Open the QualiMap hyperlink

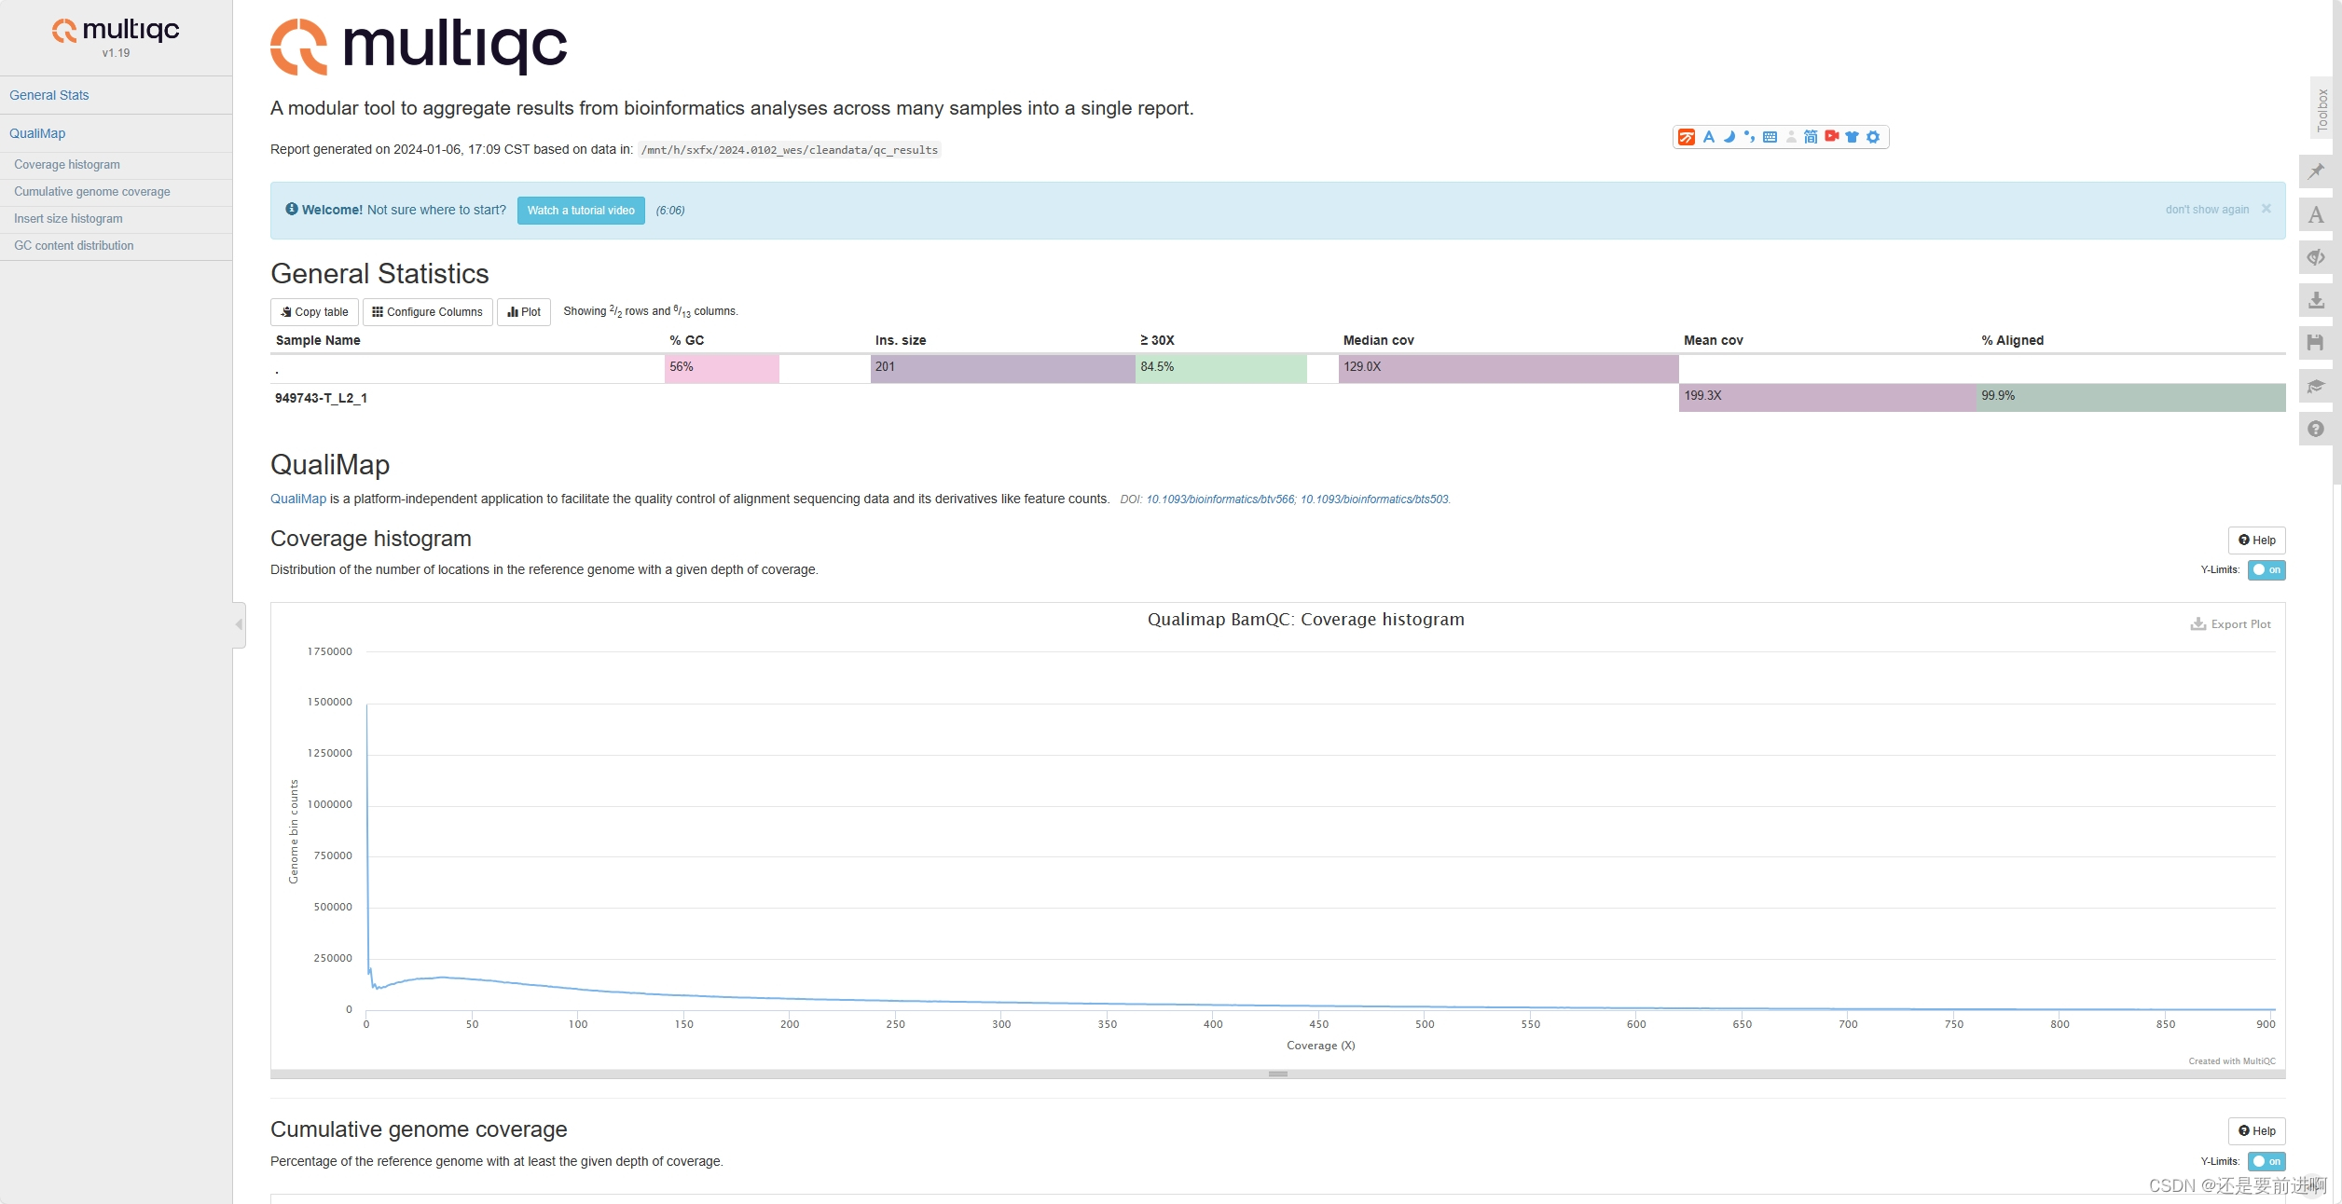(x=298, y=499)
